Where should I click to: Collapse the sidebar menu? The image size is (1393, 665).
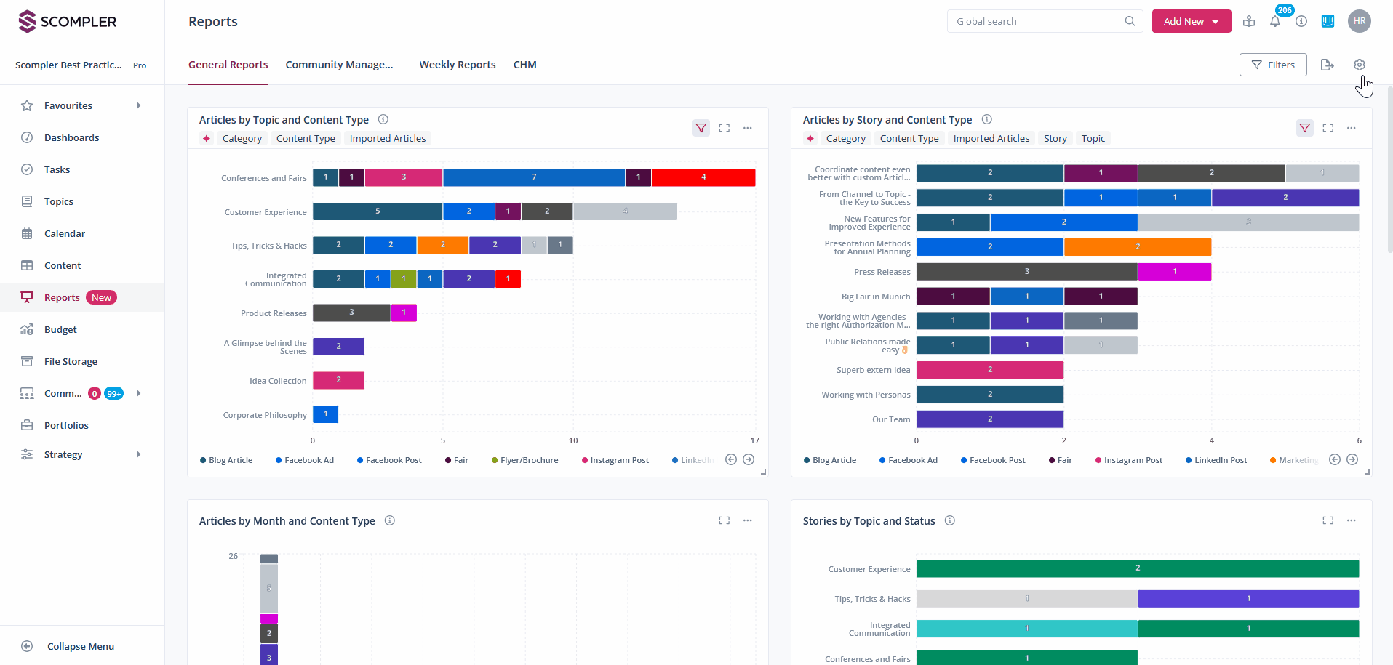pos(80,646)
